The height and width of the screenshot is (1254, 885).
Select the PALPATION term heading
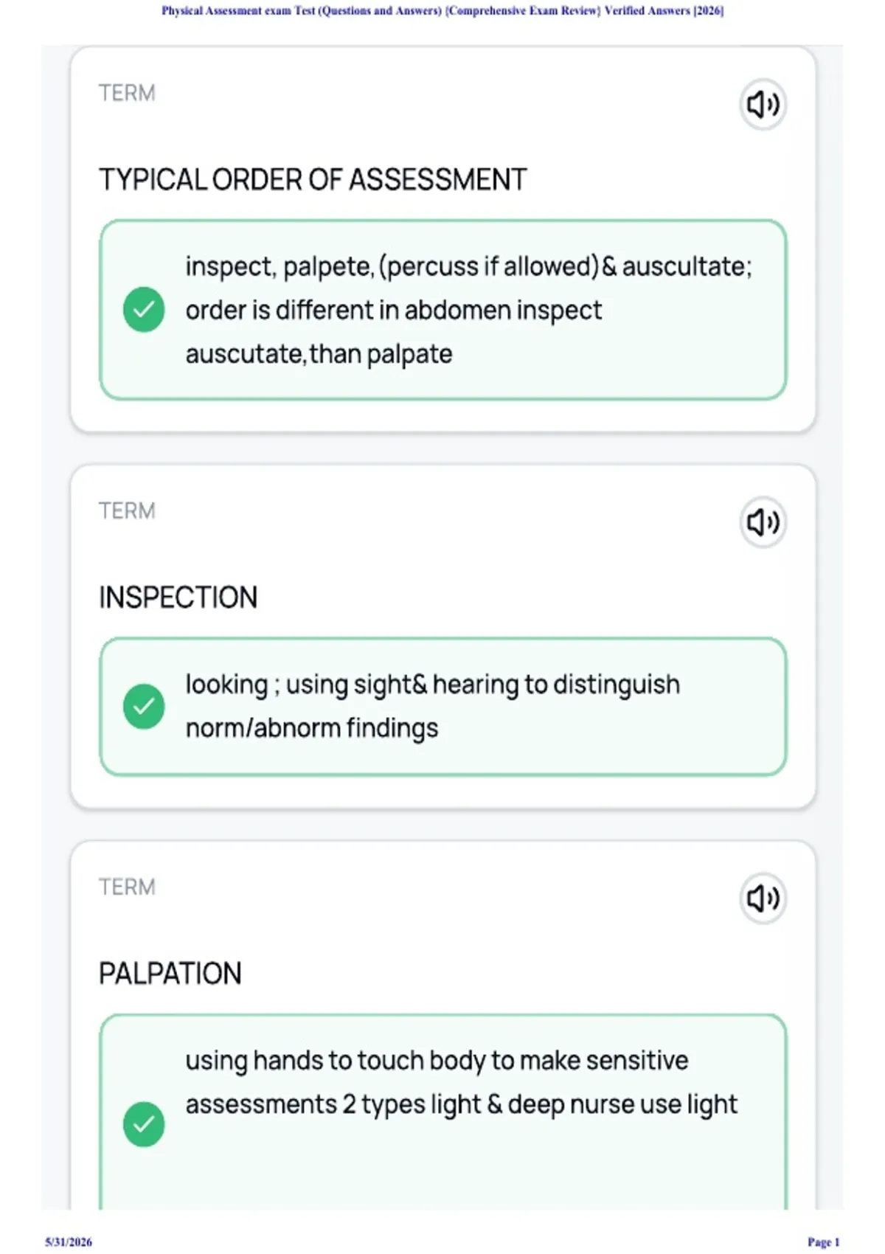(x=170, y=974)
